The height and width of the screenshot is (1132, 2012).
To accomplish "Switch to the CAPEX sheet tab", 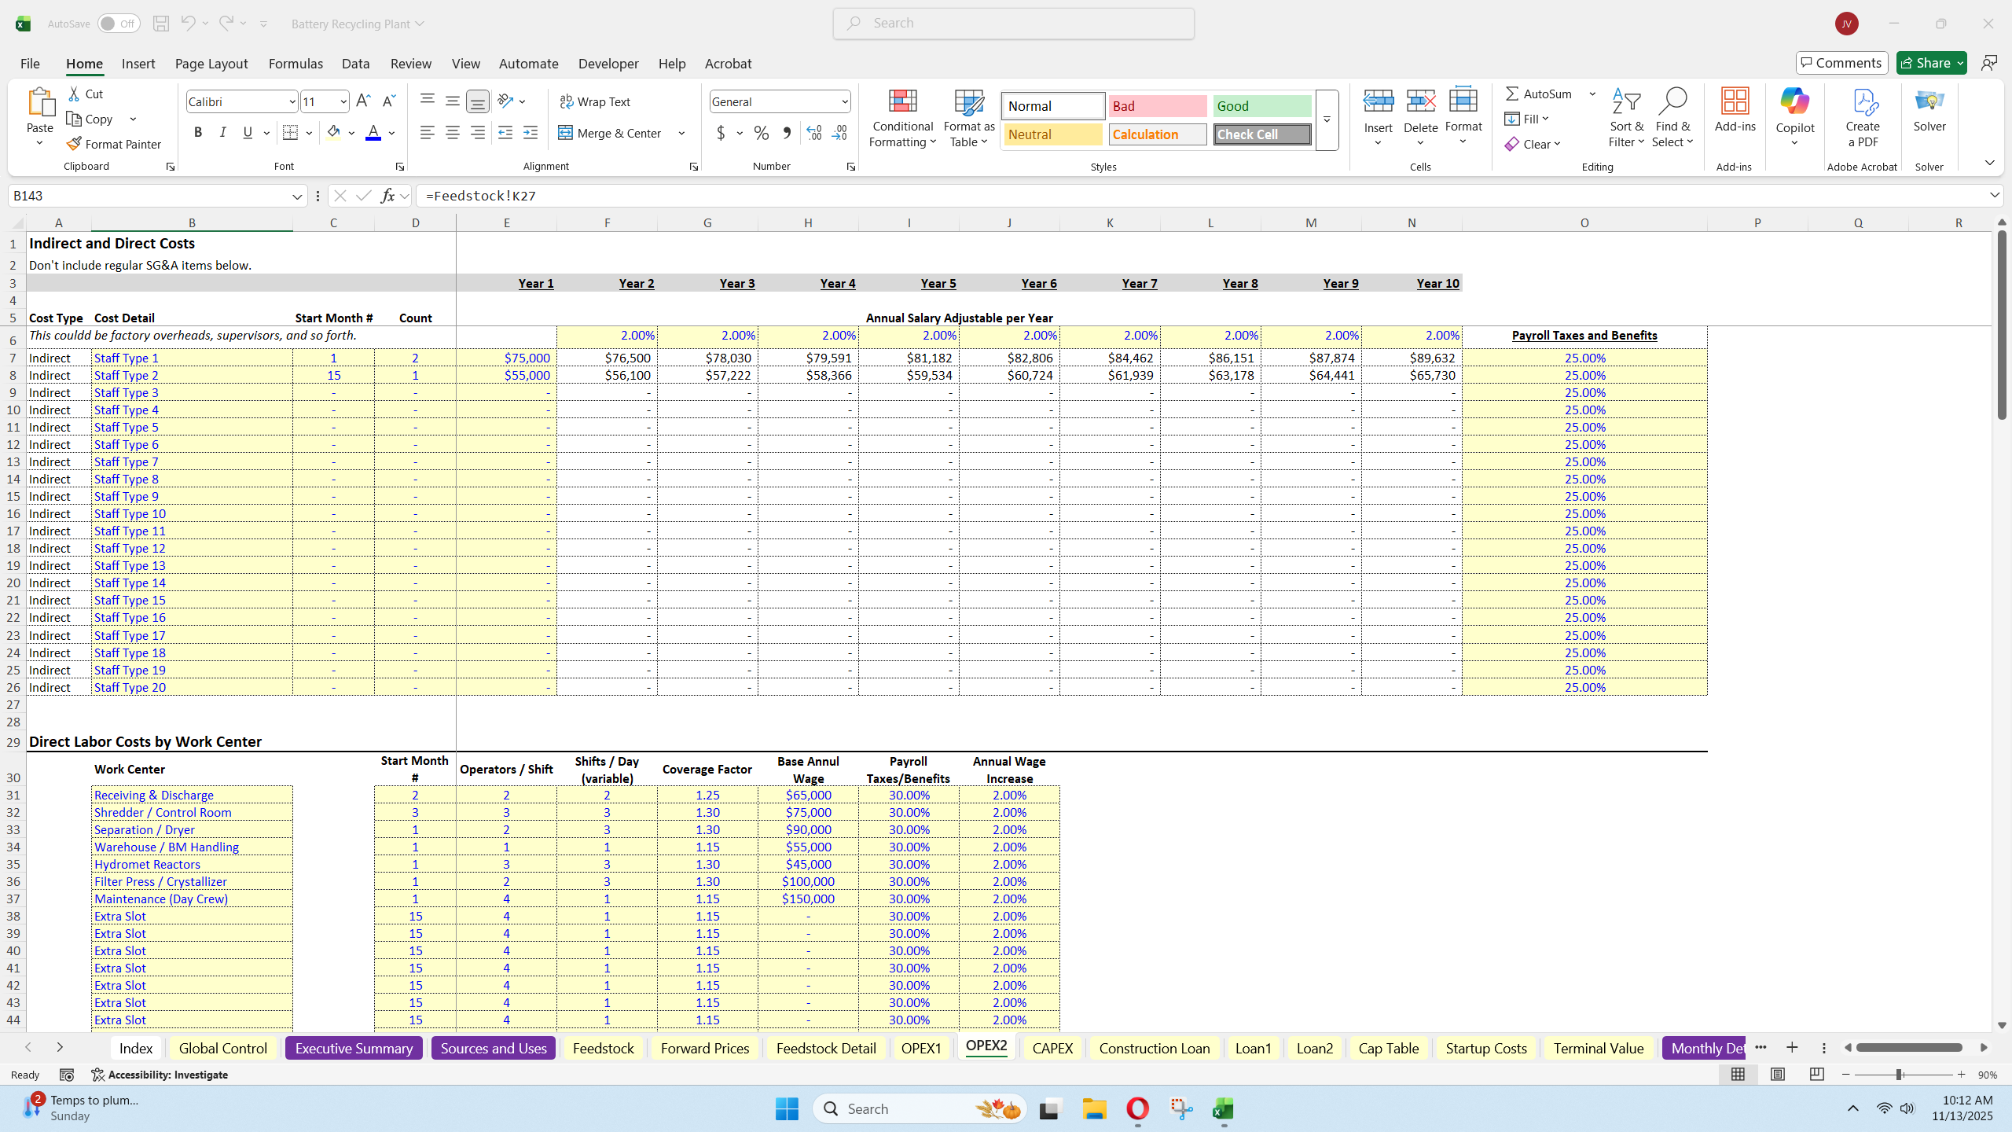I will pyautogui.click(x=1052, y=1048).
